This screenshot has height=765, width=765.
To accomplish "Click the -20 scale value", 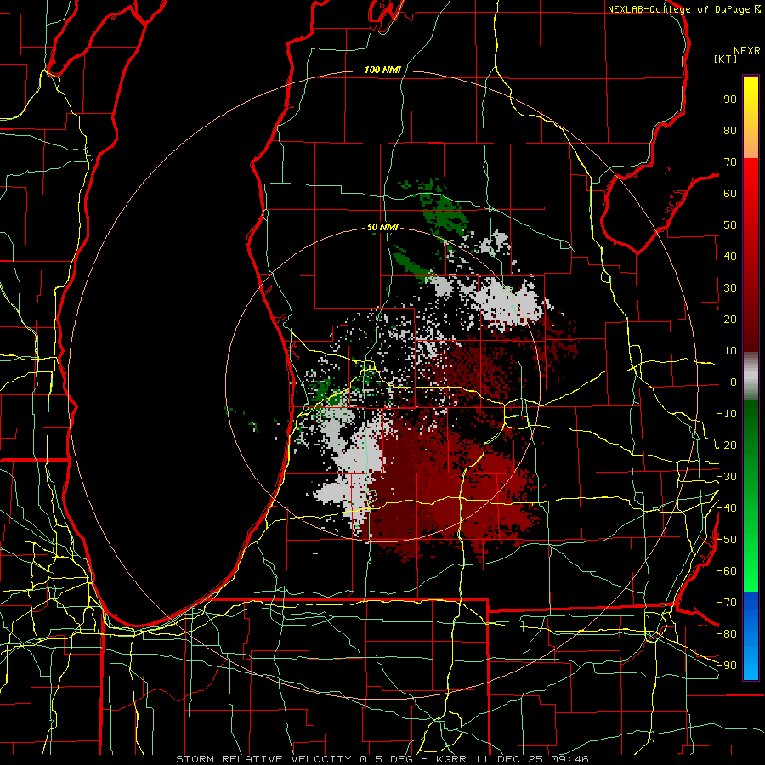I will point(727,445).
